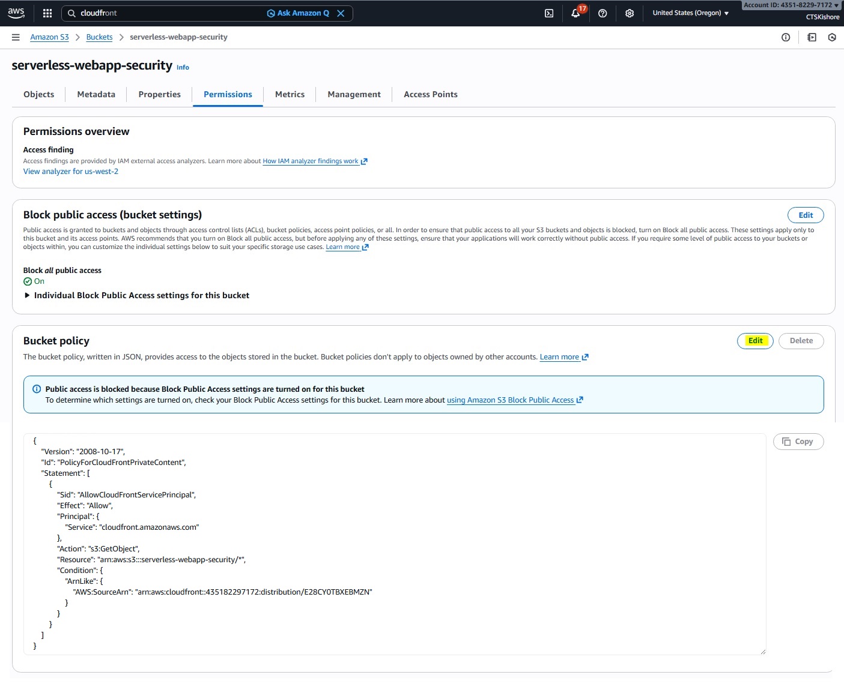This screenshot has width=844, height=687.
Task: Open the notifications bell
Action: (575, 13)
